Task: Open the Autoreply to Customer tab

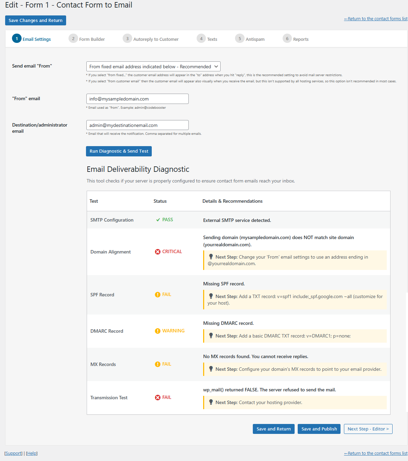Action: 151,39
